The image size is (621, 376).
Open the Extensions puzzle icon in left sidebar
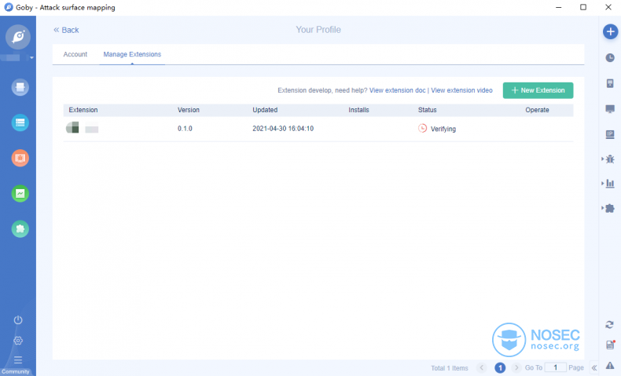click(20, 229)
